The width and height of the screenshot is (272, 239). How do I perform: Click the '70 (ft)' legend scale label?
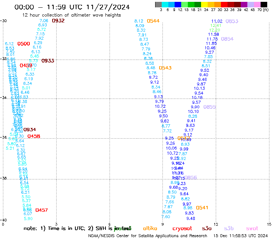point(263,10)
